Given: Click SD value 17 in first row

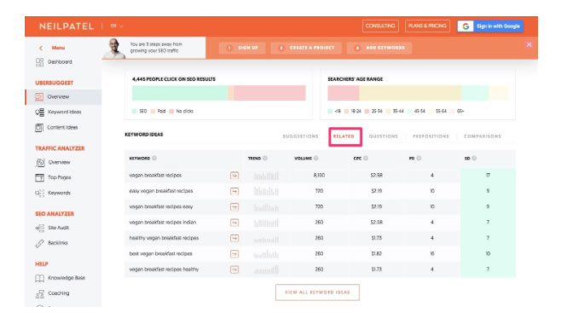Looking at the screenshot, I should (488, 176).
